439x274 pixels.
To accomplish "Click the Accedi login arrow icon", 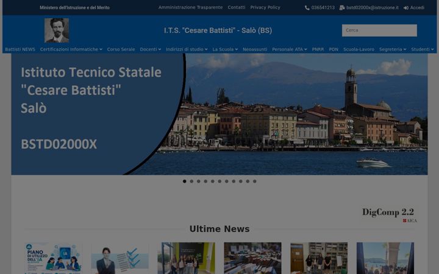I will coord(406,8).
